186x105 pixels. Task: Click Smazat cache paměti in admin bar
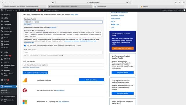(51, 10)
